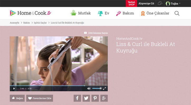Viewport: 191px width, 105px height.
Task: Open the Ev menu
Action: click(x=107, y=13)
